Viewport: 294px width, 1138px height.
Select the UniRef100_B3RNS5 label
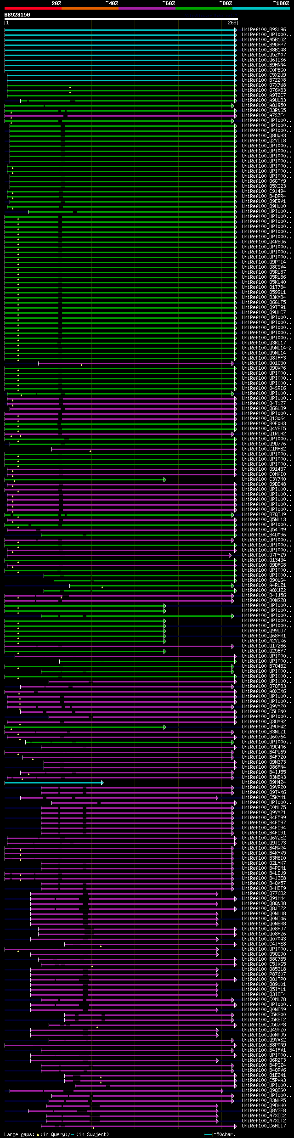(x=264, y=111)
